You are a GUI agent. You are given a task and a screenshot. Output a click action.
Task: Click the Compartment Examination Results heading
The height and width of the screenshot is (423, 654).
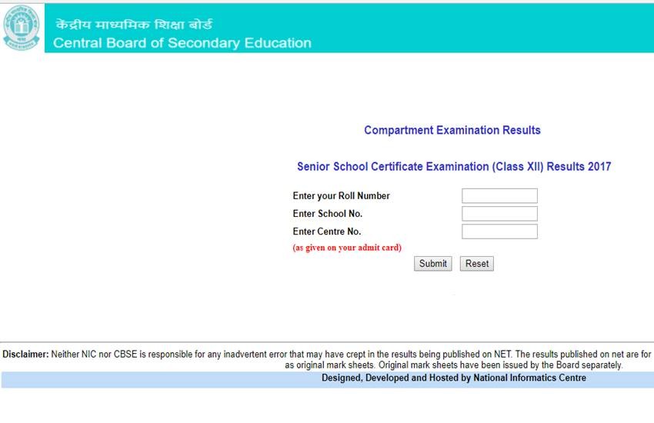(x=452, y=131)
